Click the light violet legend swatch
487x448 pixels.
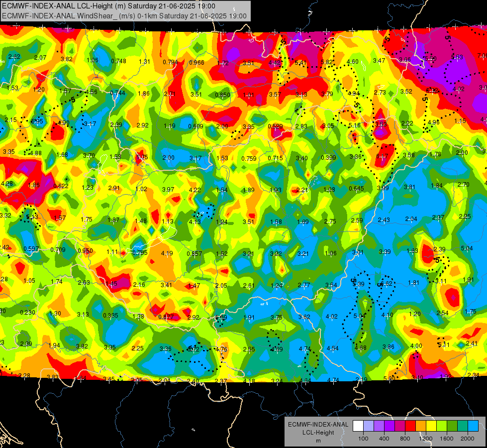[379, 426]
